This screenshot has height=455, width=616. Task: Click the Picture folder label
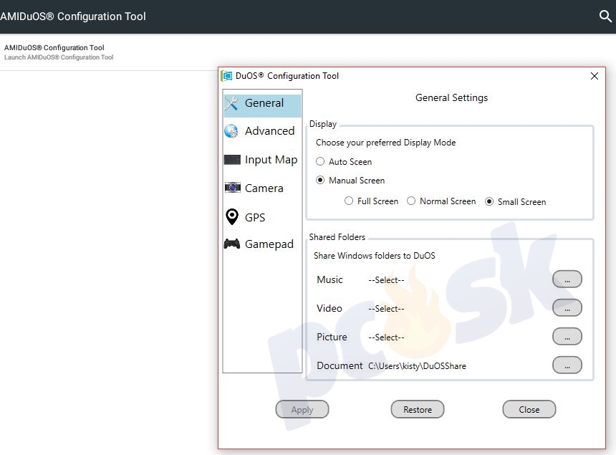click(332, 337)
